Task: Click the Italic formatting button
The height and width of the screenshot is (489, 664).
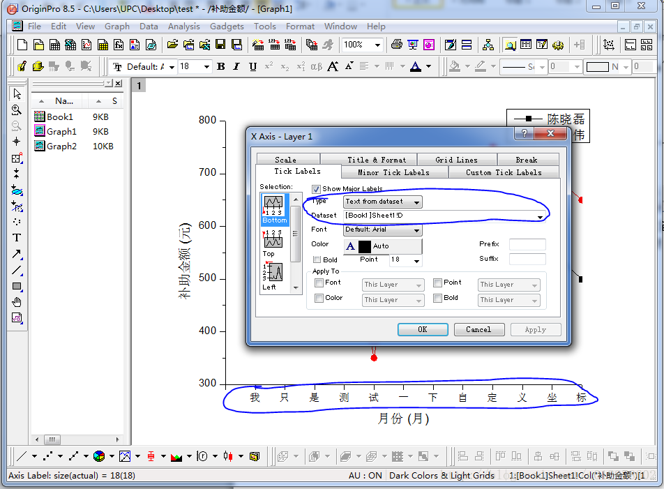Action: tap(236, 66)
